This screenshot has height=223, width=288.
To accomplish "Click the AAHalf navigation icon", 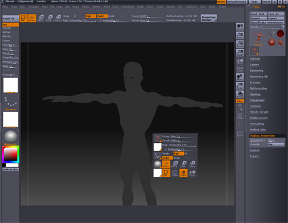I will pos(240,53).
